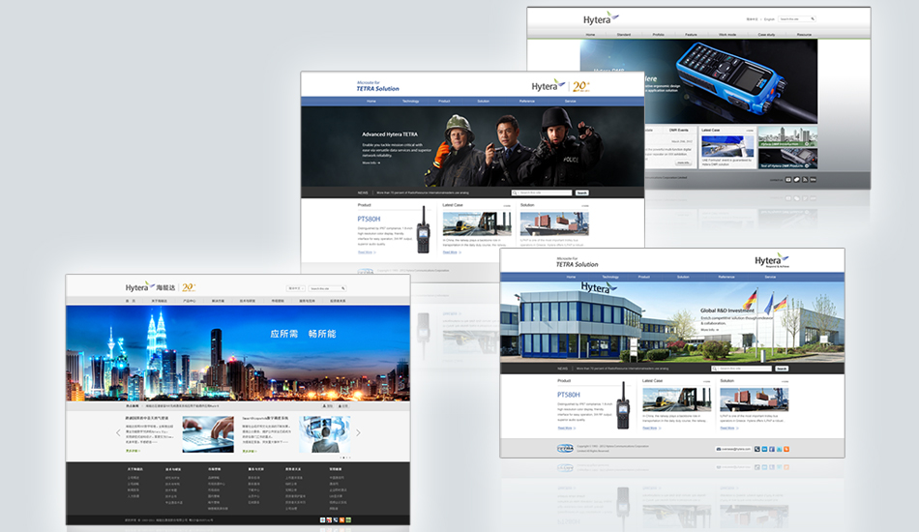Click Facebook icon in German building page footer

pos(771,449)
